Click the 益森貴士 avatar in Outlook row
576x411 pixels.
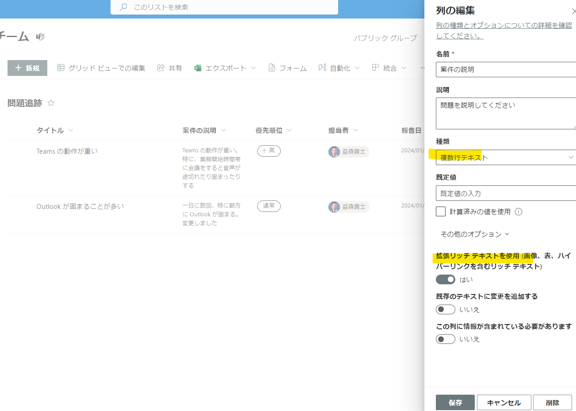[334, 207]
